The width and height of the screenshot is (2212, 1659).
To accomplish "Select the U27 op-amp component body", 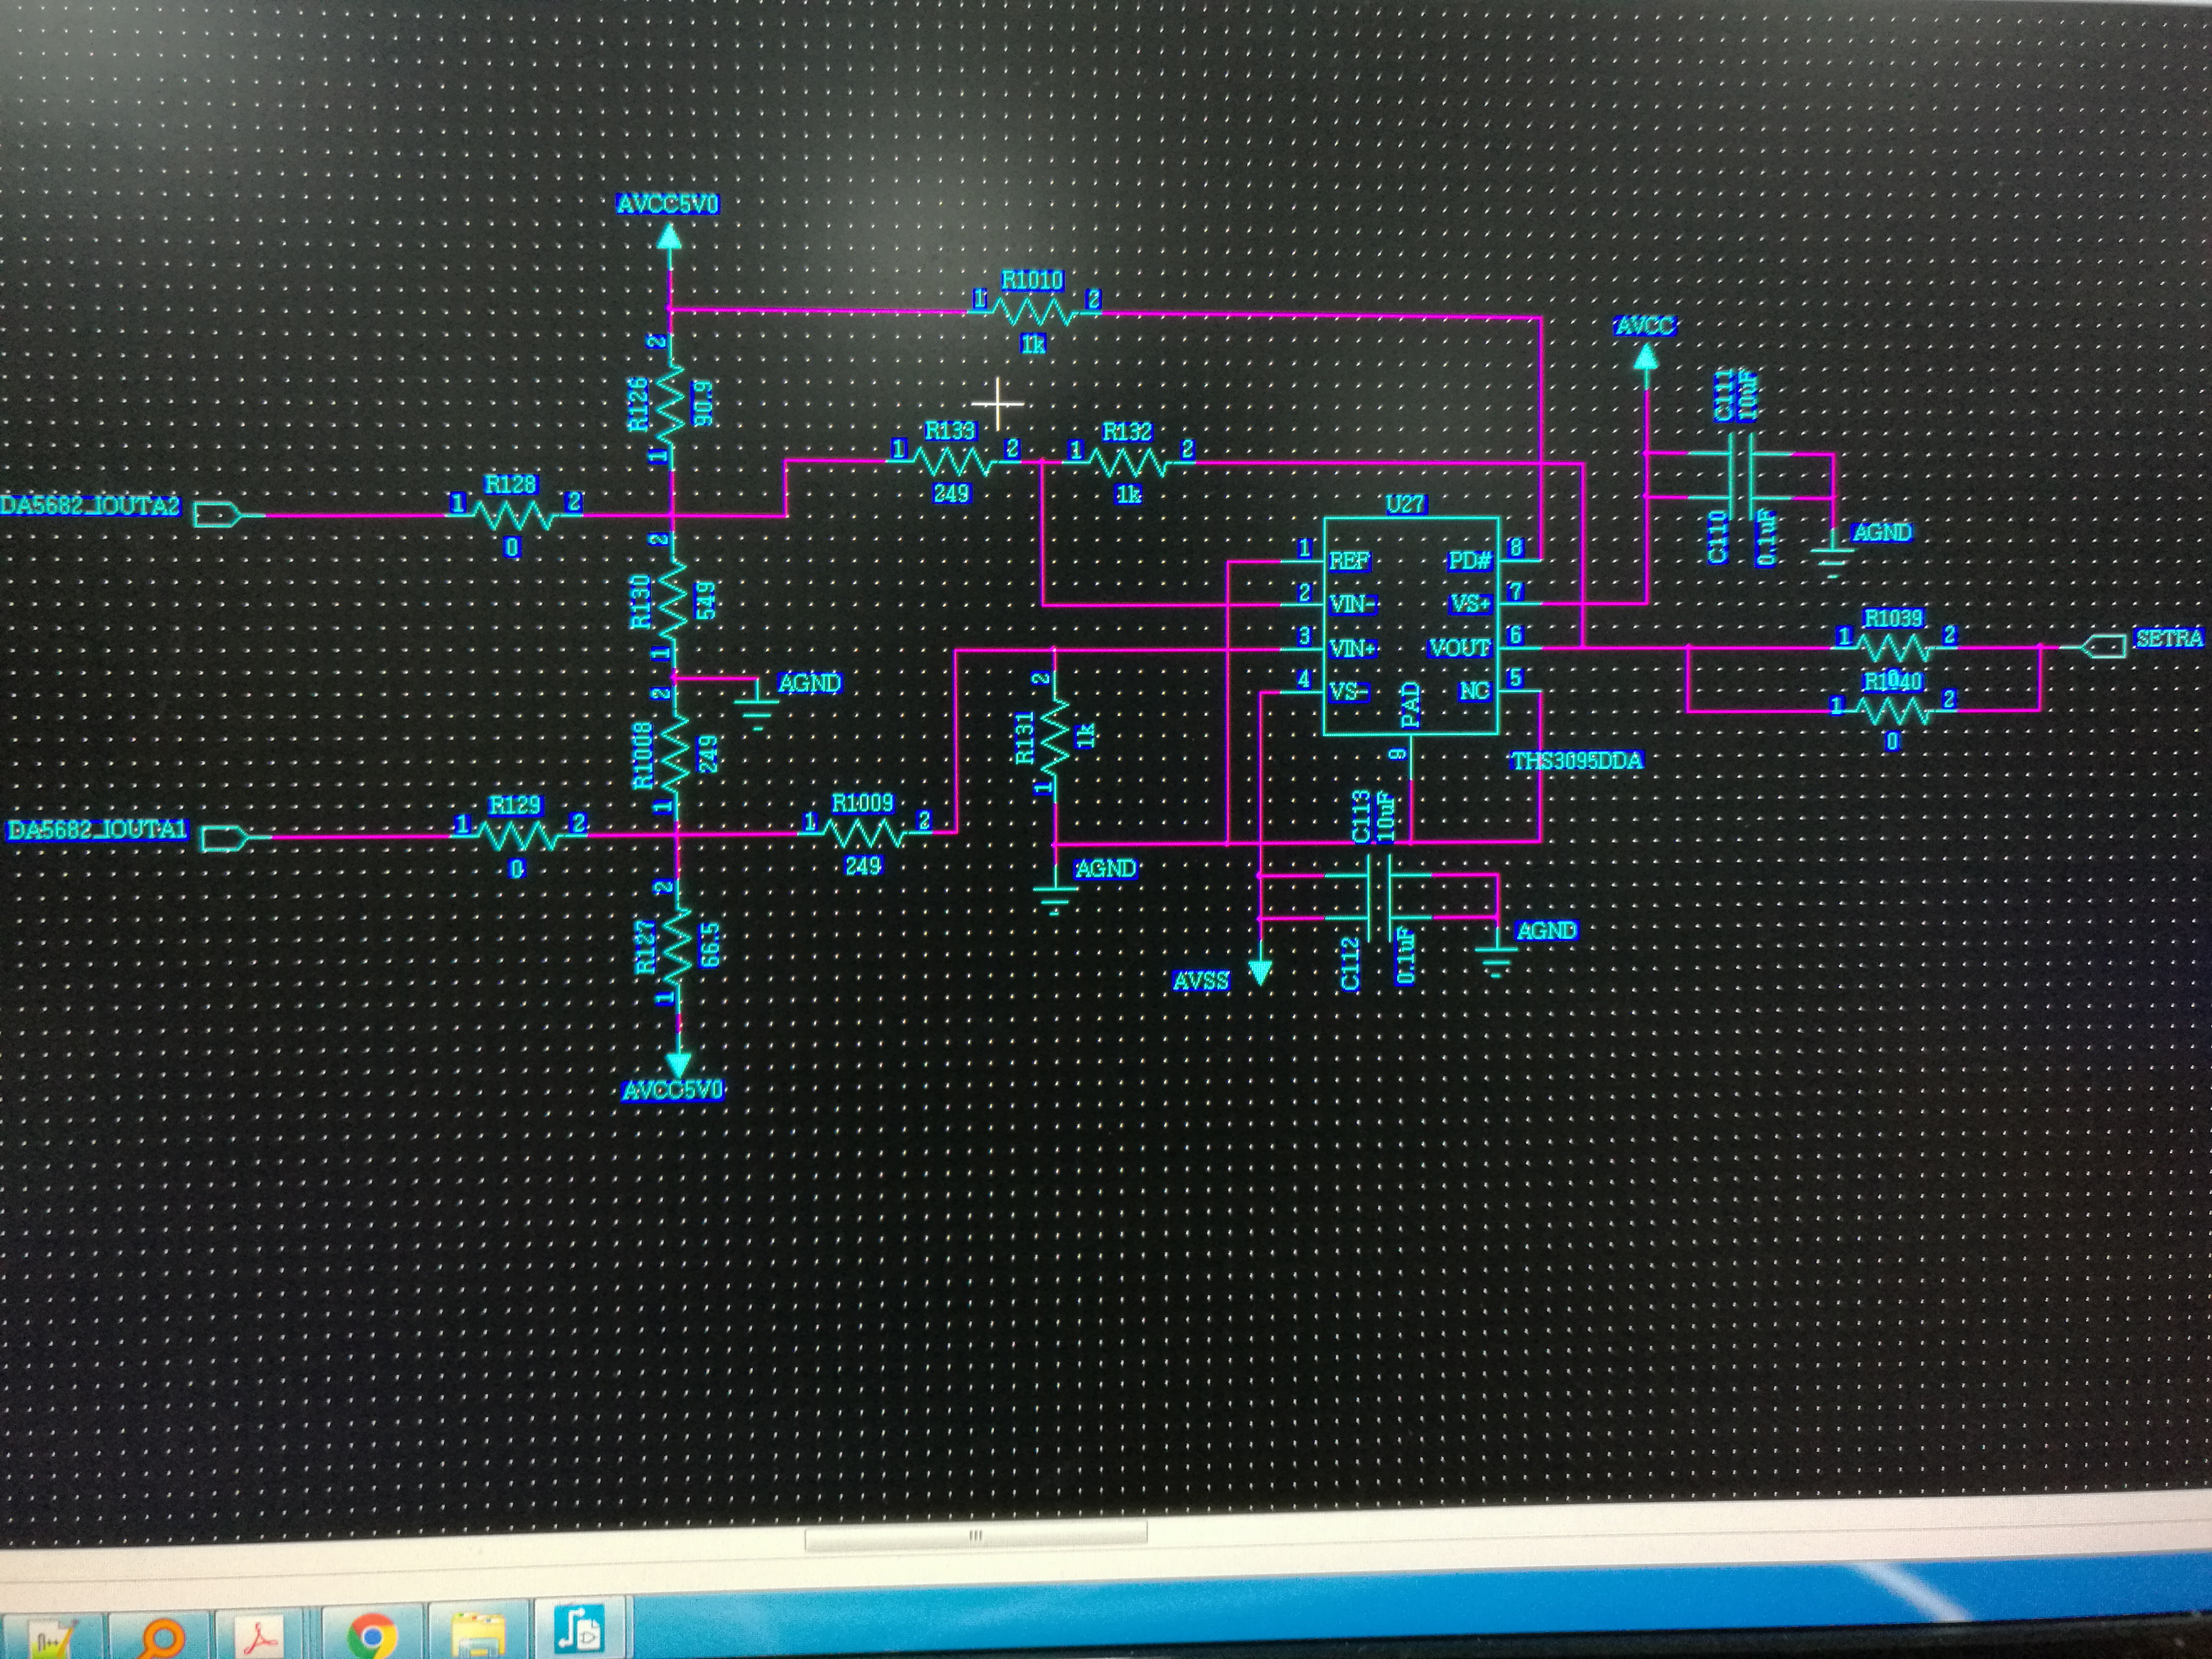I will click(x=1411, y=626).
